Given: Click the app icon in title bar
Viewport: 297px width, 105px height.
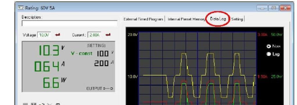Looking at the screenshot, I should point(20,8).
